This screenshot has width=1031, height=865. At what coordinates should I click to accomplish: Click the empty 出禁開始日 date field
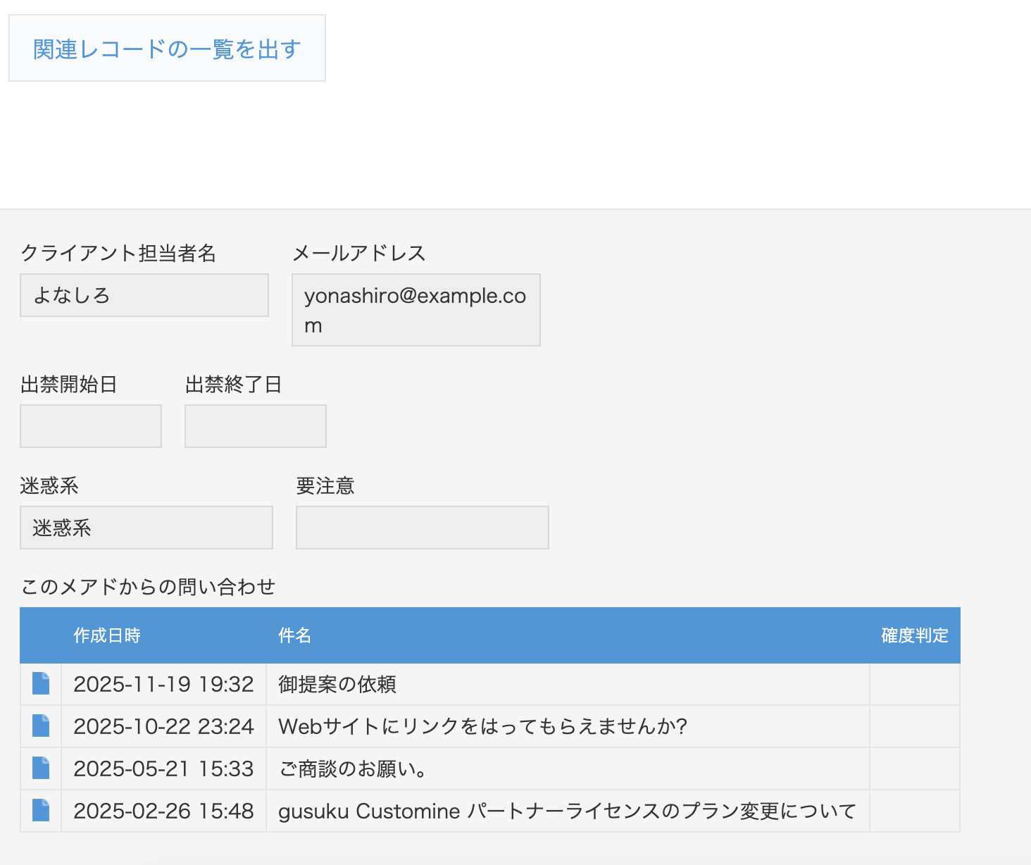pos(91,426)
